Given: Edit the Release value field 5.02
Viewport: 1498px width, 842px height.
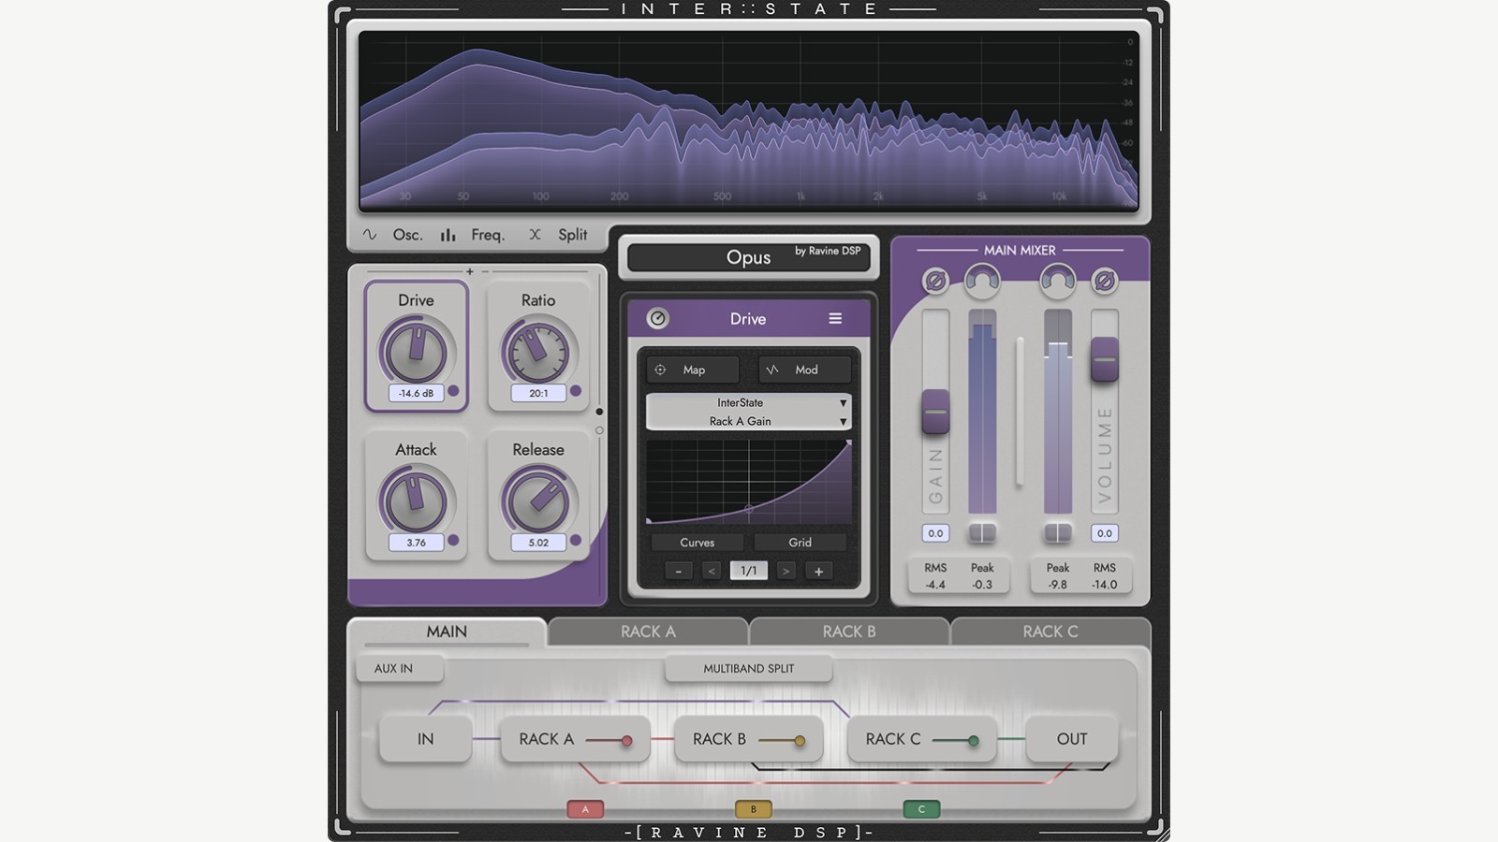Looking at the screenshot, I should (x=538, y=542).
